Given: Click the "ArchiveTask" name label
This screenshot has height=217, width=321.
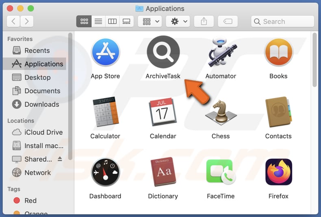Looking at the screenshot, I should coord(163,76).
